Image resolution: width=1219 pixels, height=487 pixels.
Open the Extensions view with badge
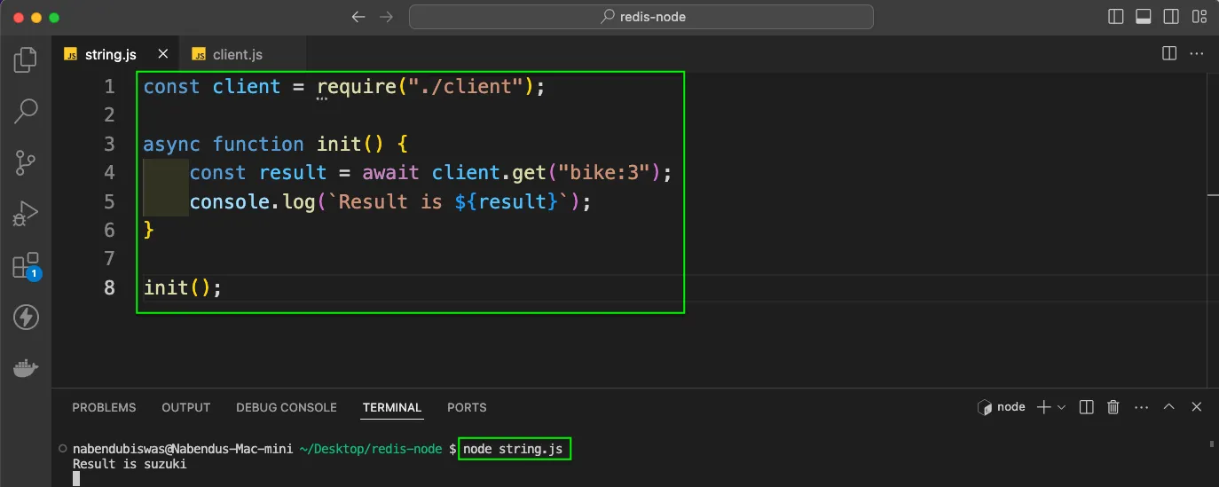pyautogui.click(x=26, y=266)
